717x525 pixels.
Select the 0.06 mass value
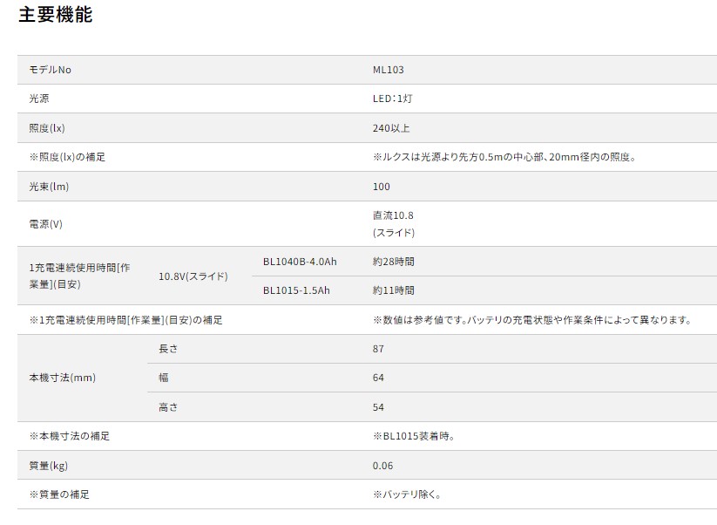pos(382,466)
